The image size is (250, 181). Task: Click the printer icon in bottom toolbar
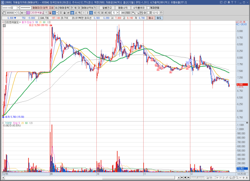tap(234, 177)
